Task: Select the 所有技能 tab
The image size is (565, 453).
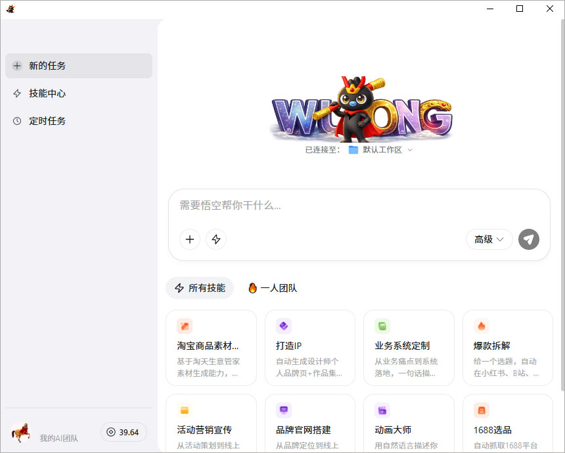Action: click(x=200, y=288)
